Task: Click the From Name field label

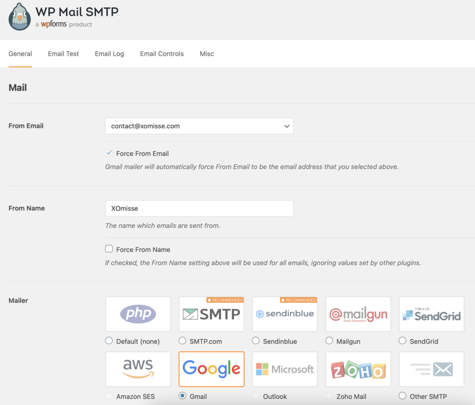Action: coord(26,208)
